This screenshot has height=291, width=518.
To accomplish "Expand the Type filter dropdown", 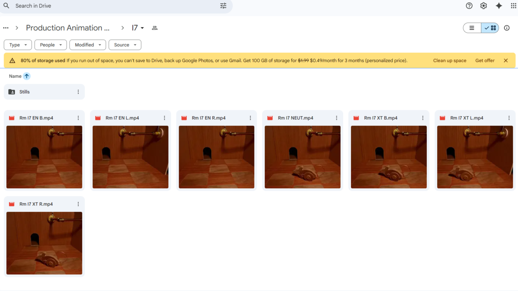I will pyautogui.click(x=18, y=45).
